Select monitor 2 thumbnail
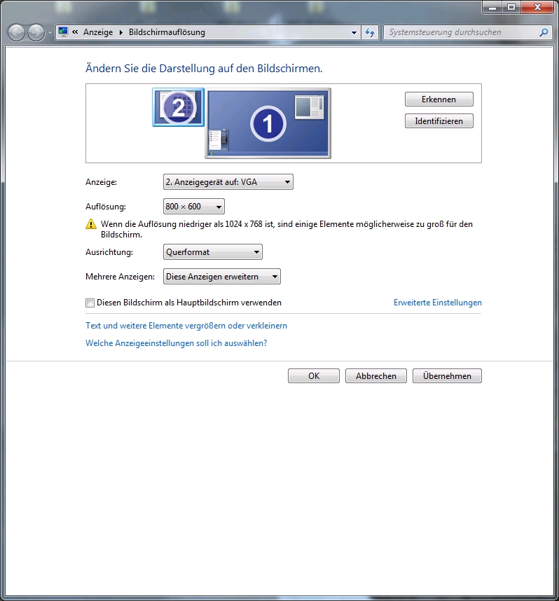 click(x=179, y=107)
